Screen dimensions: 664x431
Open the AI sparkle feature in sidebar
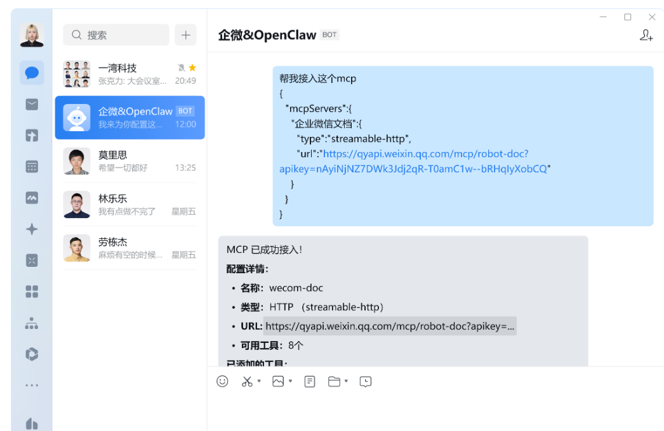tap(31, 228)
